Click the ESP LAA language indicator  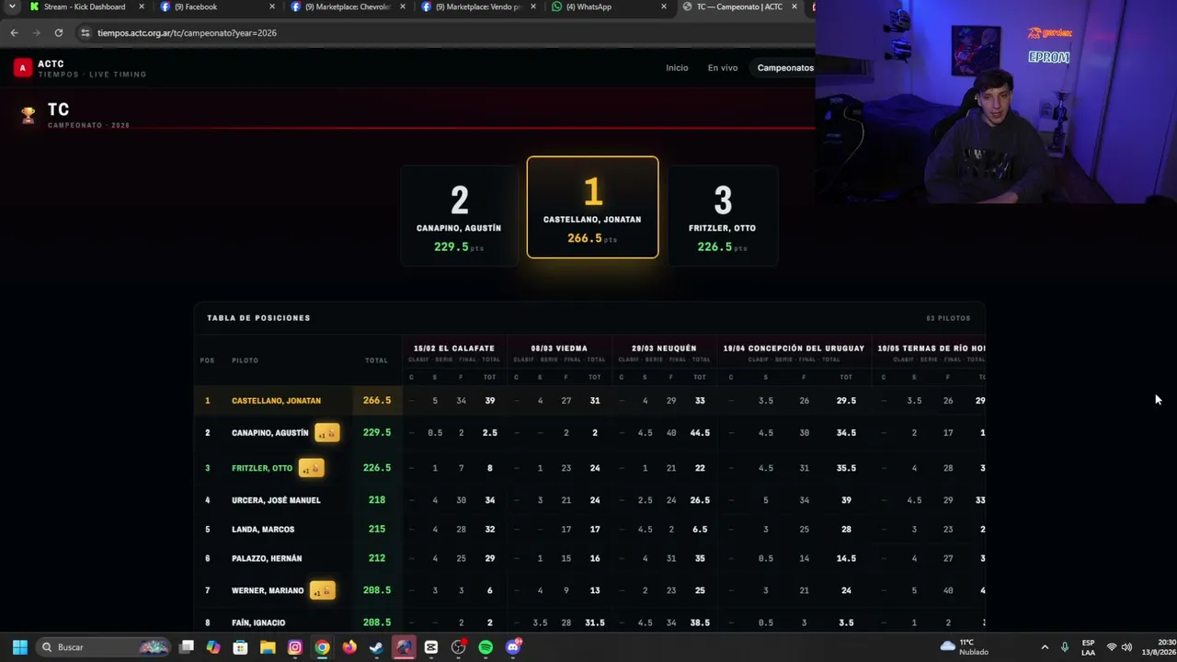[x=1089, y=647]
